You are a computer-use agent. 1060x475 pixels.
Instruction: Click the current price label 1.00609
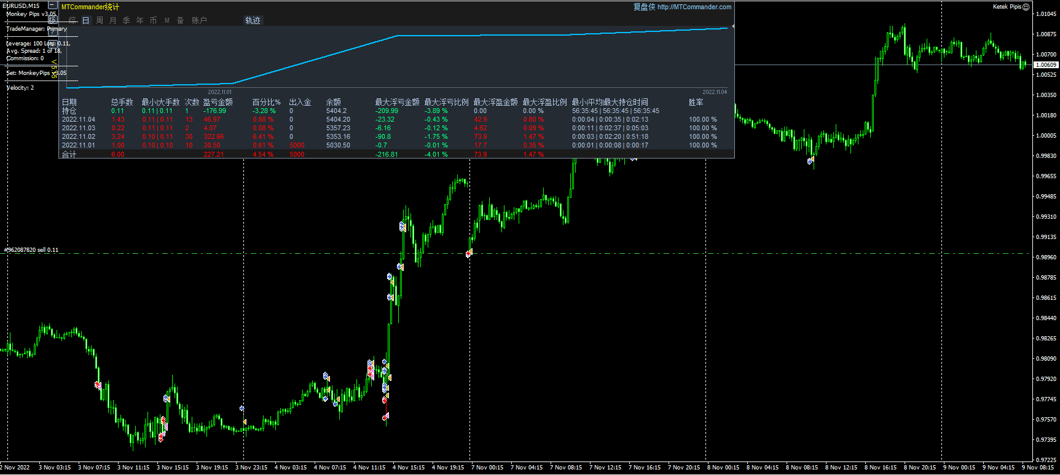tap(1046, 65)
